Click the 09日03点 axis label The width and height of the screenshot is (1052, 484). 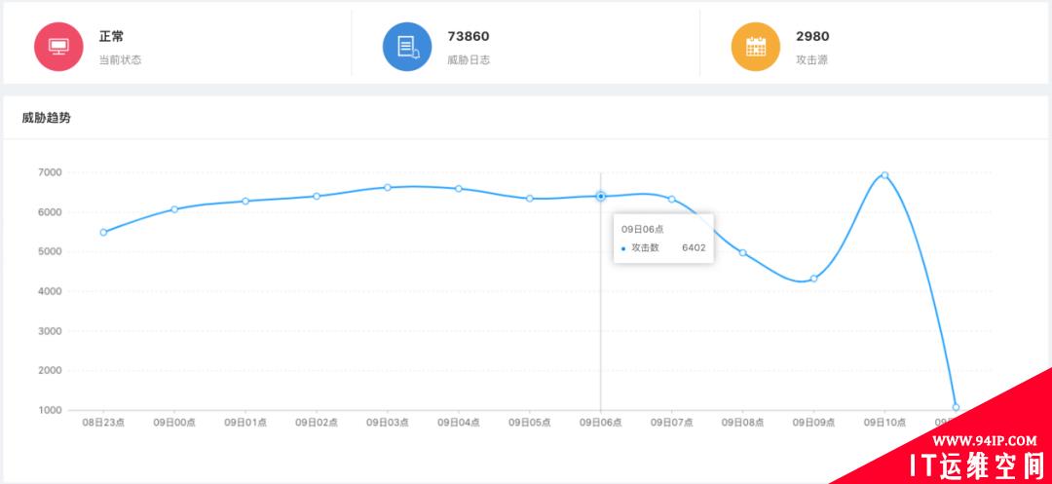point(387,423)
